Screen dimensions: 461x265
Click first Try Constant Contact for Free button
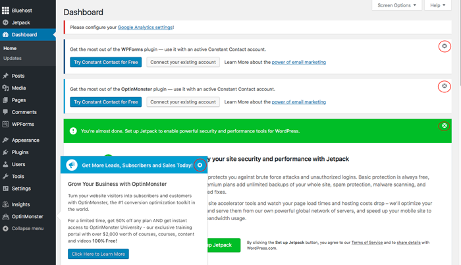pos(105,62)
